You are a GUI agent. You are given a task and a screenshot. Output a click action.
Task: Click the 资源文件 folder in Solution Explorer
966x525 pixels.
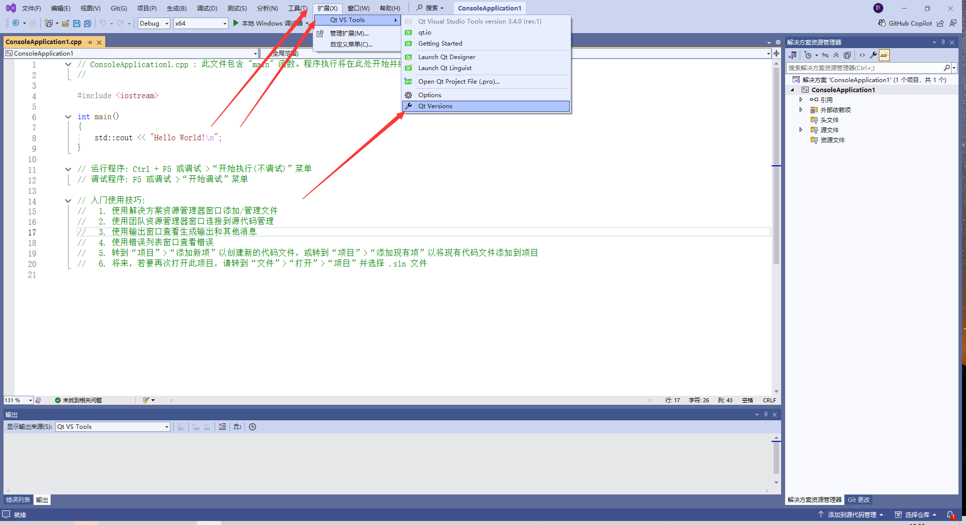[x=832, y=140]
